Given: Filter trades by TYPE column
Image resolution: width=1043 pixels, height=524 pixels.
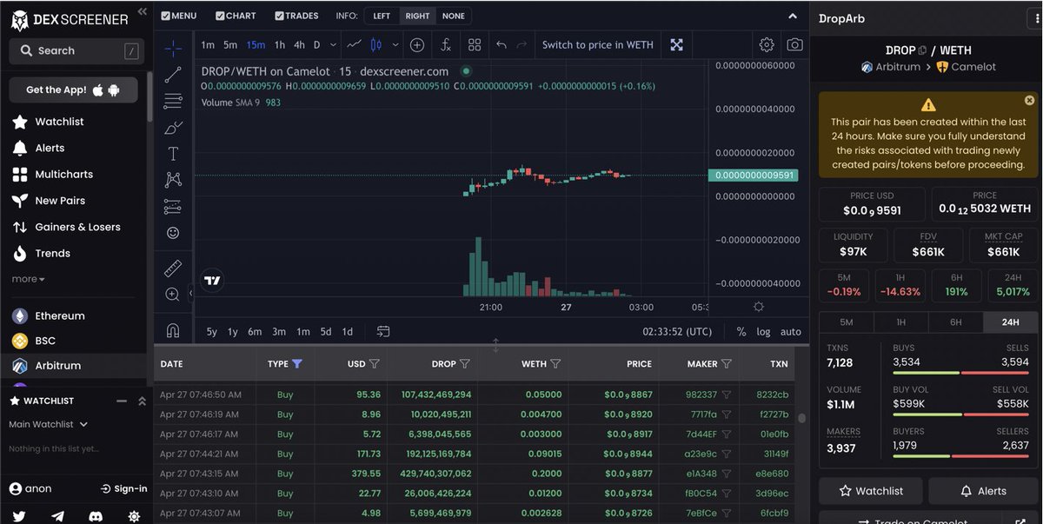Looking at the screenshot, I should point(297,364).
